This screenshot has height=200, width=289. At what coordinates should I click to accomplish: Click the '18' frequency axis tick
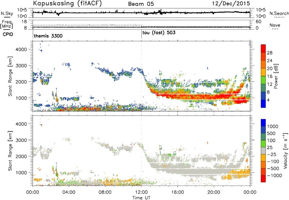click(24, 22)
